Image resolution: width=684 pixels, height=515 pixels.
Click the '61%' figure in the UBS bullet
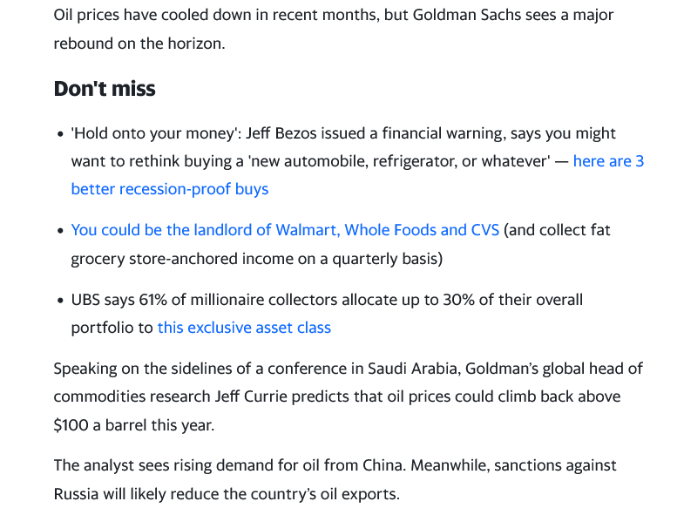click(152, 300)
